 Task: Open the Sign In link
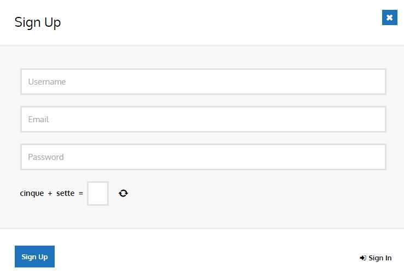coord(380,258)
